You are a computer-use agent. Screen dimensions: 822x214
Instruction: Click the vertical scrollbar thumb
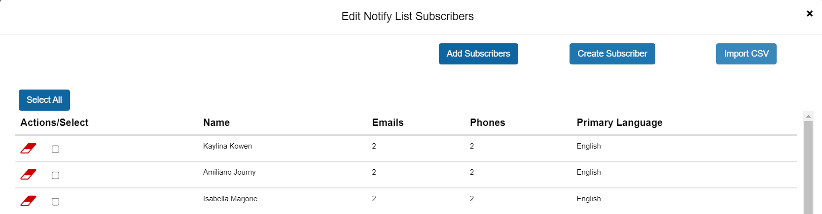(x=808, y=167)
